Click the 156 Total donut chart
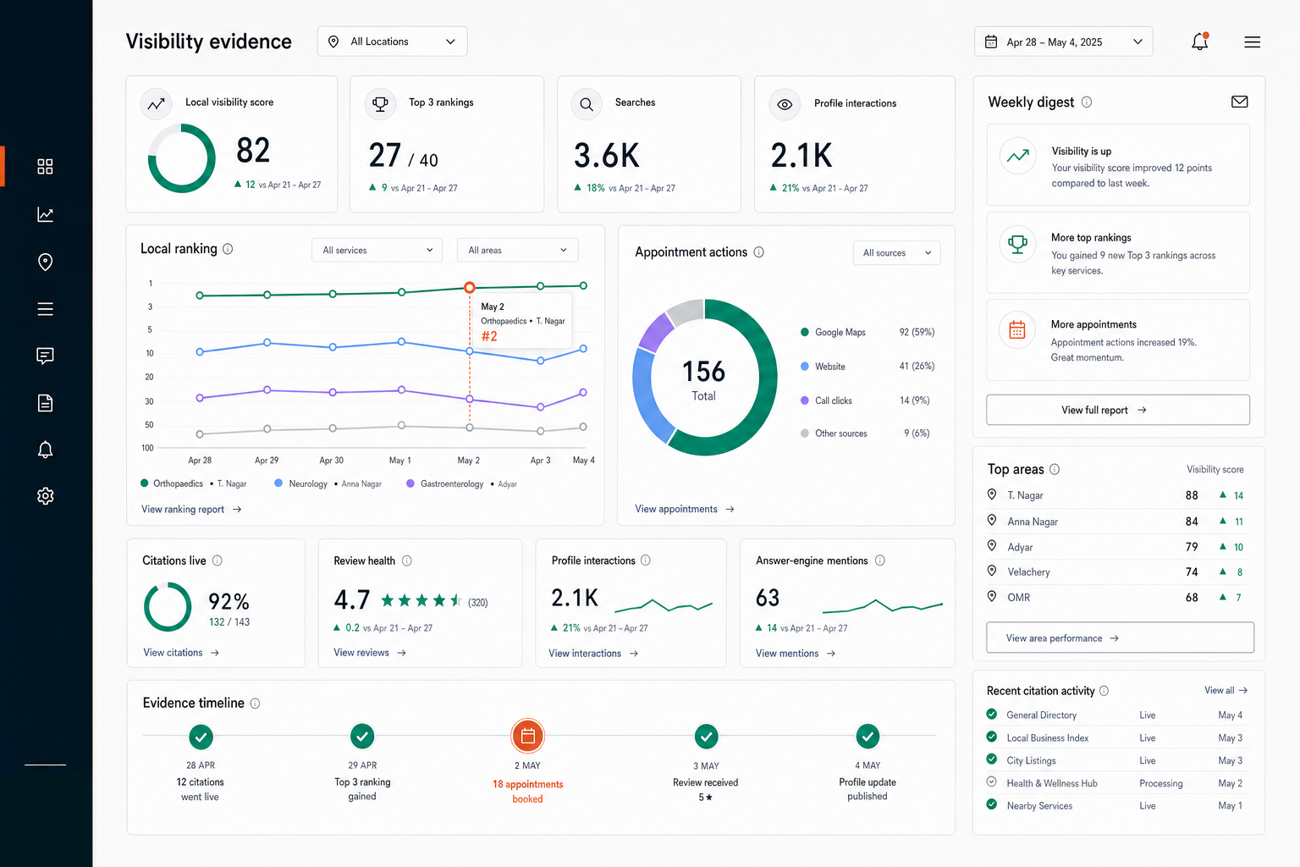 704,378
